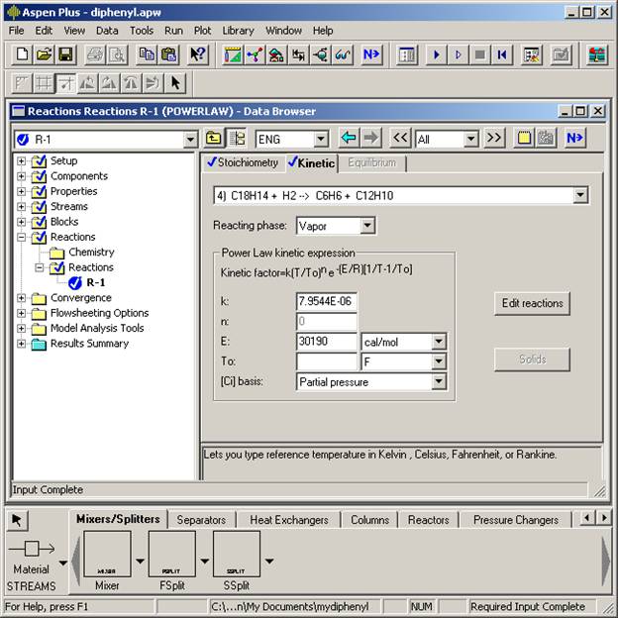Select the Mixer block icon
This screenshot has width=618, height=618.
pos(107,556)
